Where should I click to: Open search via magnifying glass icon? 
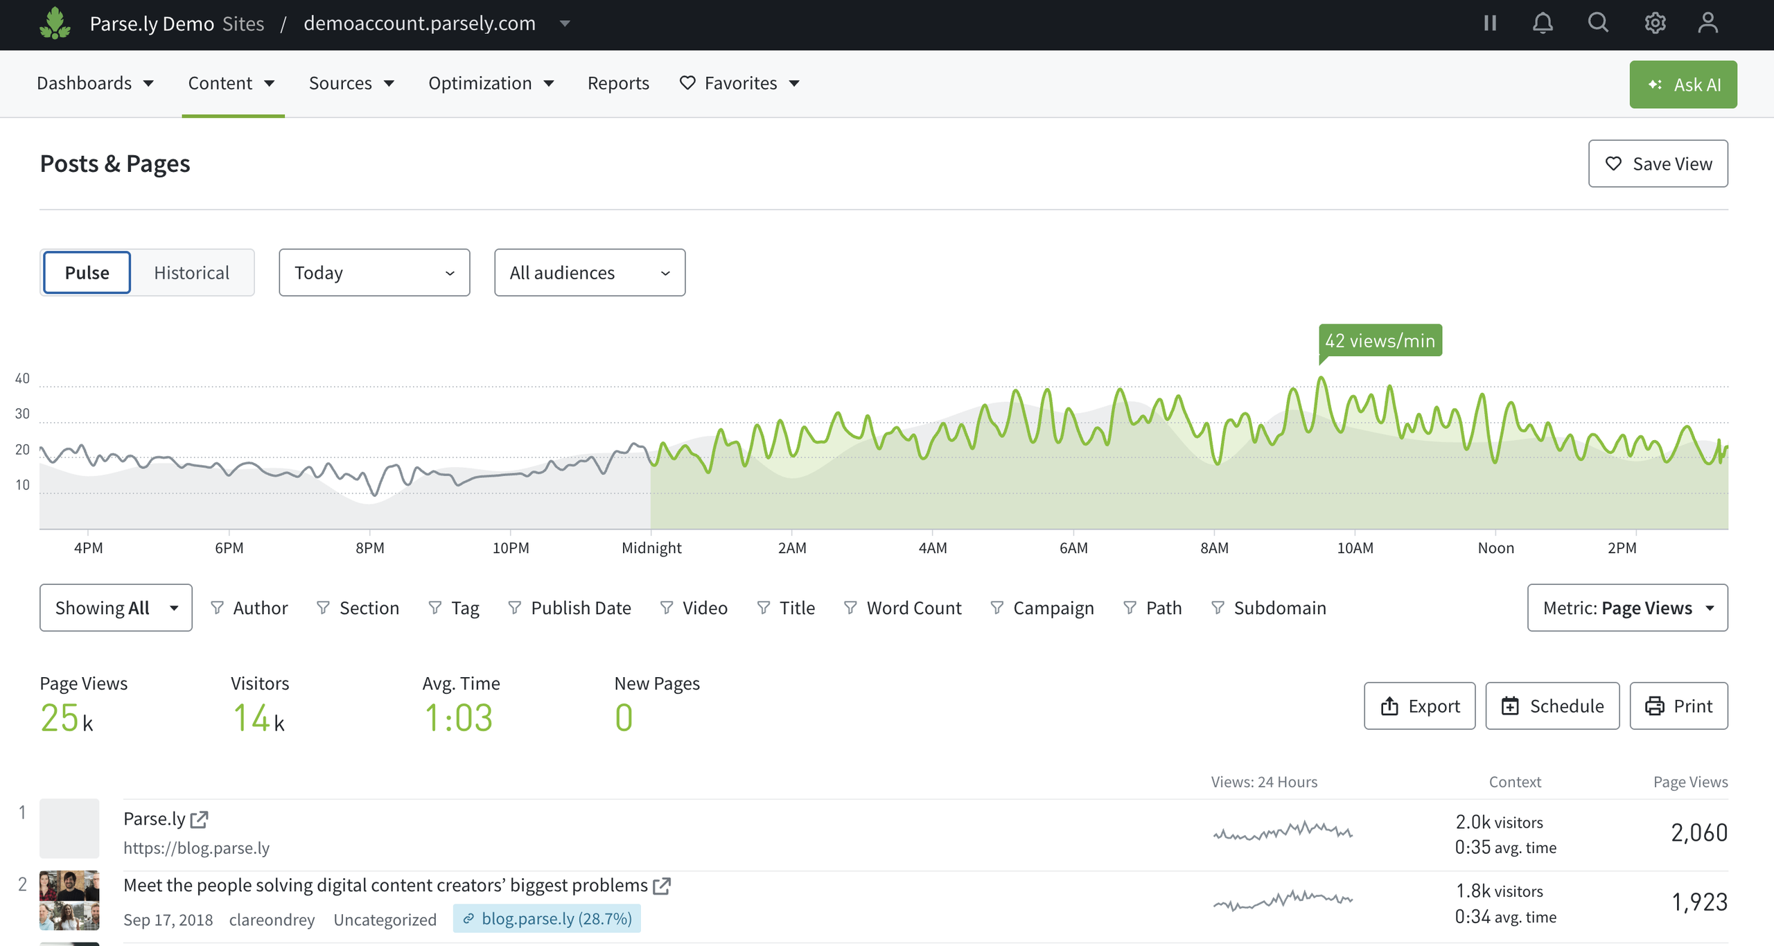1598,24
